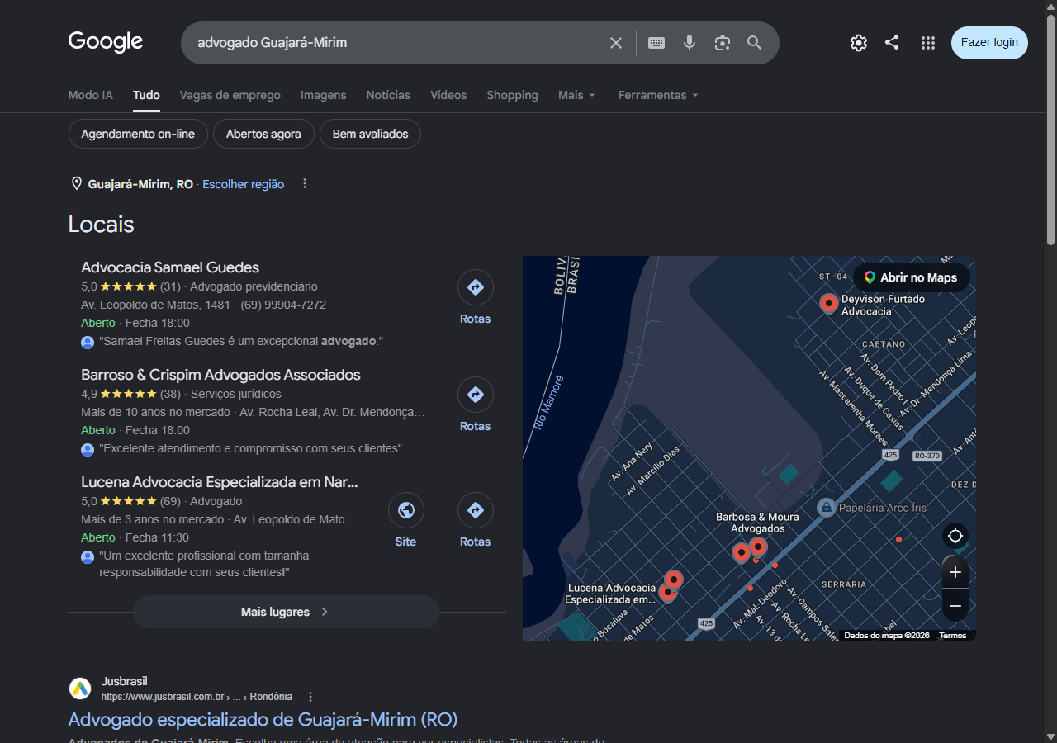1057x743 pixels.
Task: Zoom out on the map
Action: [955, 605]
